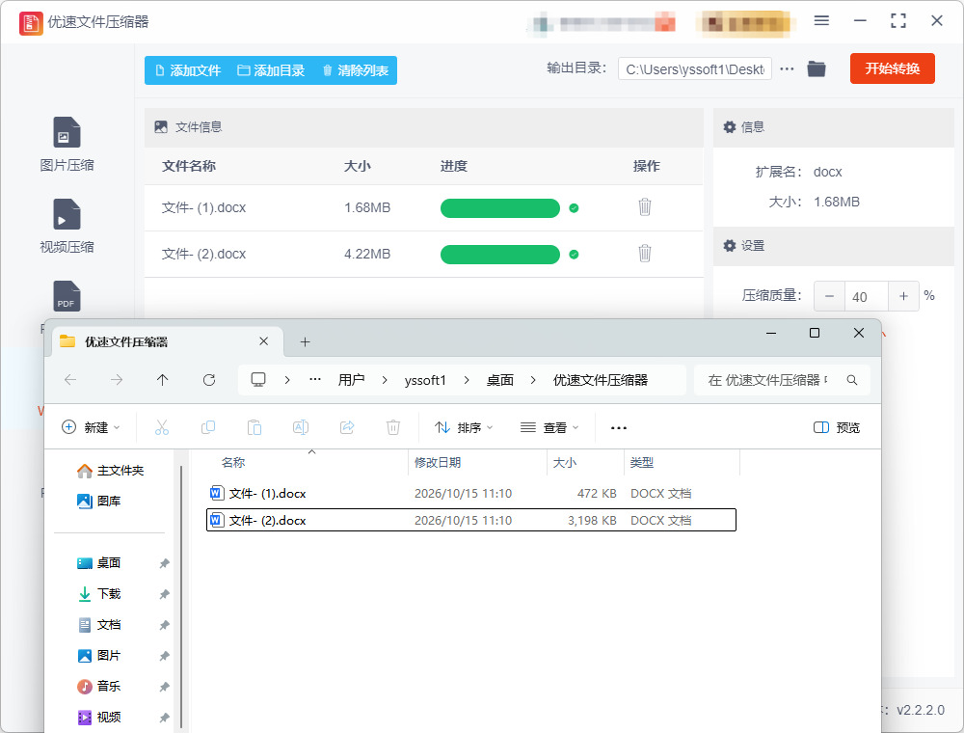Screen dimensions: 964x733
Task: Expand the 桌面 breadcrumb chevron
Action: 533,380
